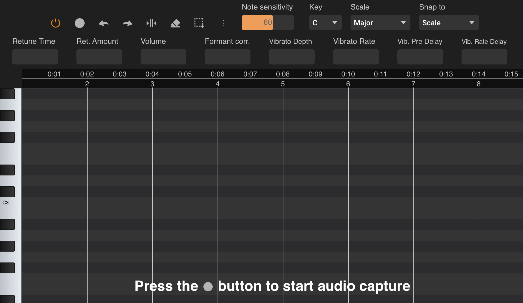This screenshot has width=523, height=303.
Task: Select the split note tool
Action: click(151, 23)
